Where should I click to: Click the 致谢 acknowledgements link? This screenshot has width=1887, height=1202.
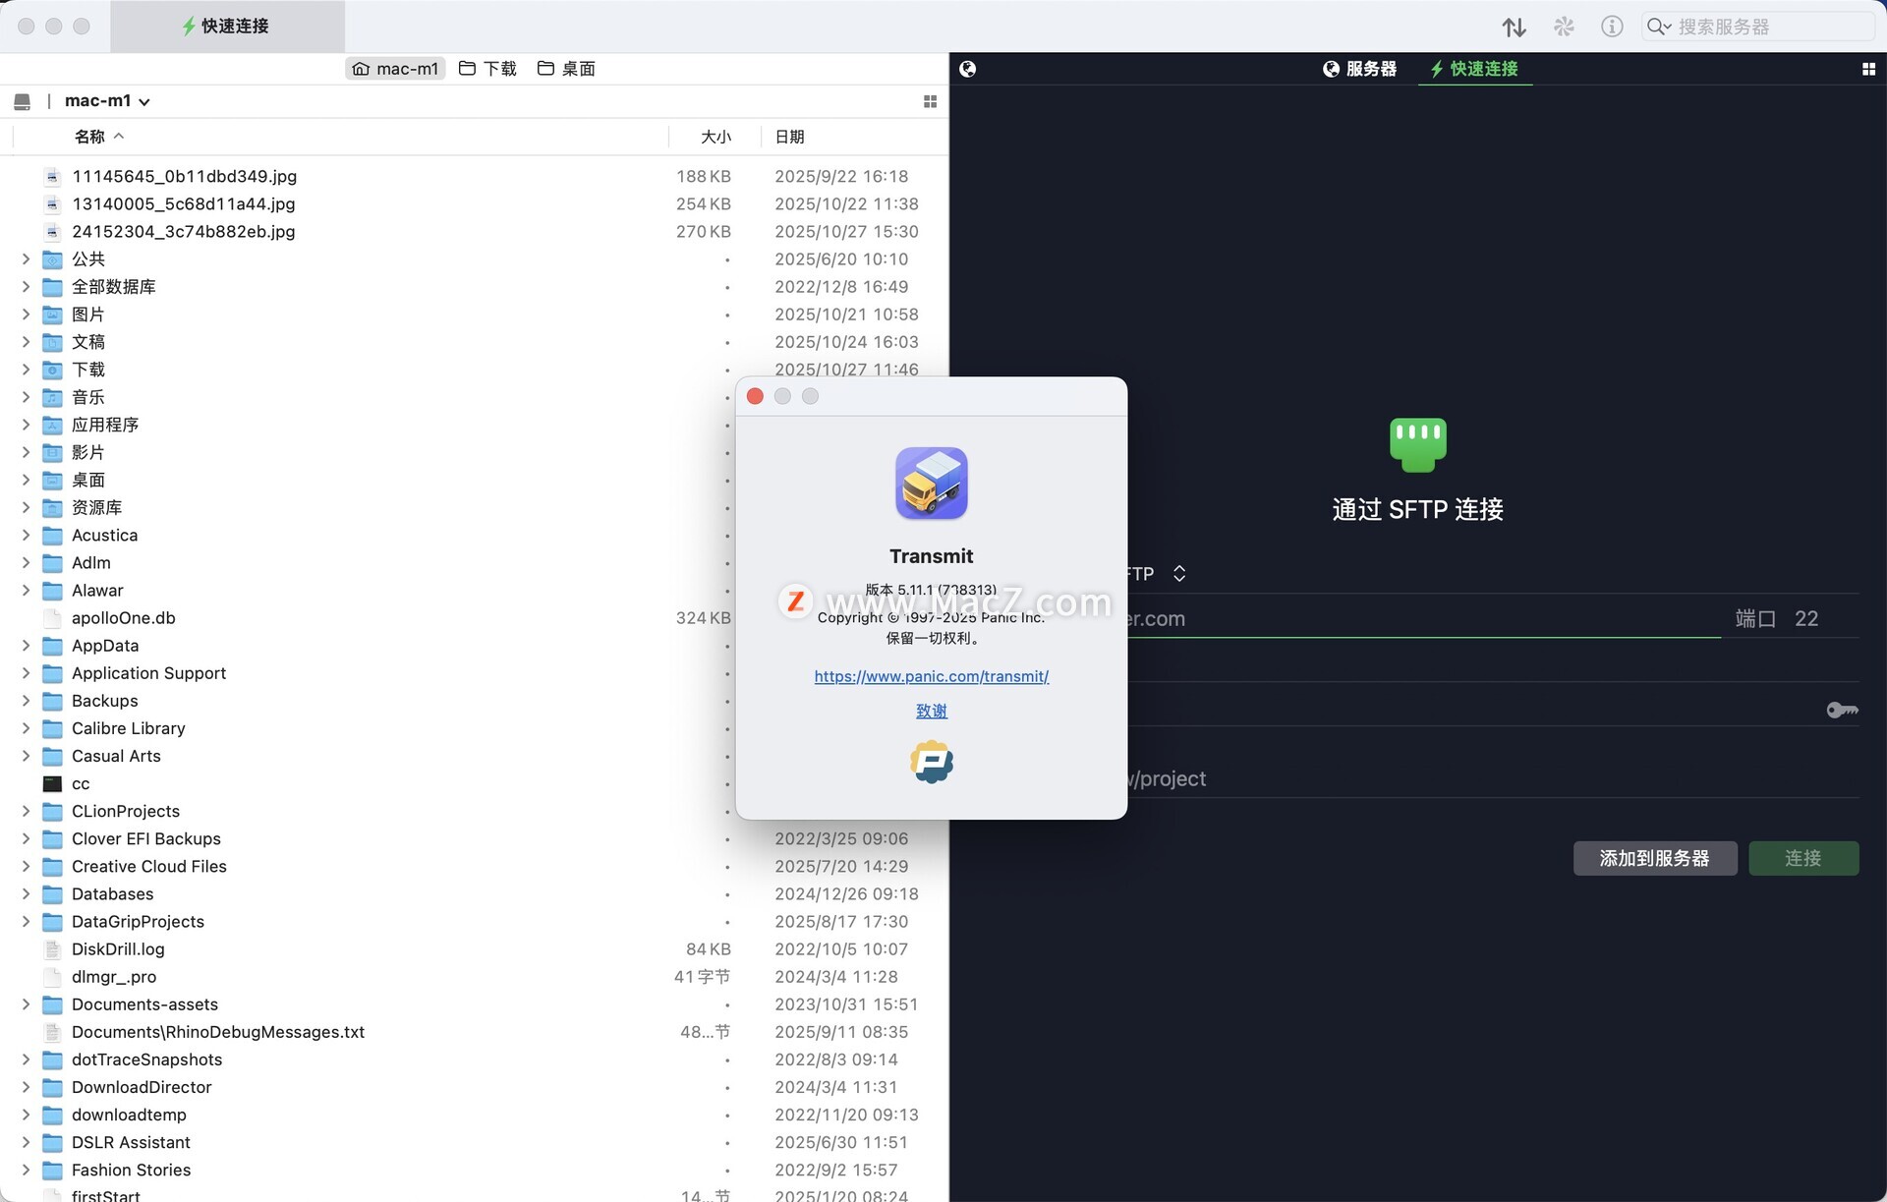pyautogui.click(x=931, y=711)
